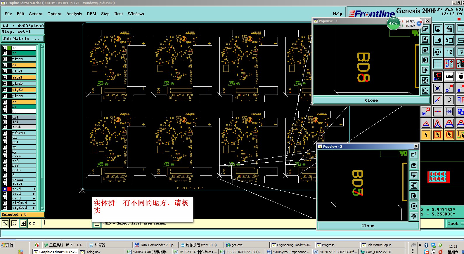Viewport: 464px width, 254px height.
Task: Open the Actions menu
Action: point(36,14)
